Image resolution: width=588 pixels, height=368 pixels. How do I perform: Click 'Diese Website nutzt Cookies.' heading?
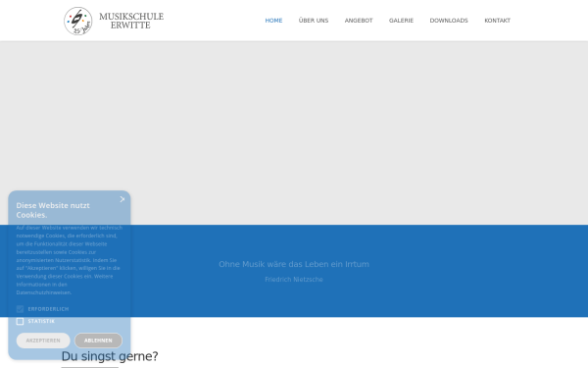tap(53, 210)
